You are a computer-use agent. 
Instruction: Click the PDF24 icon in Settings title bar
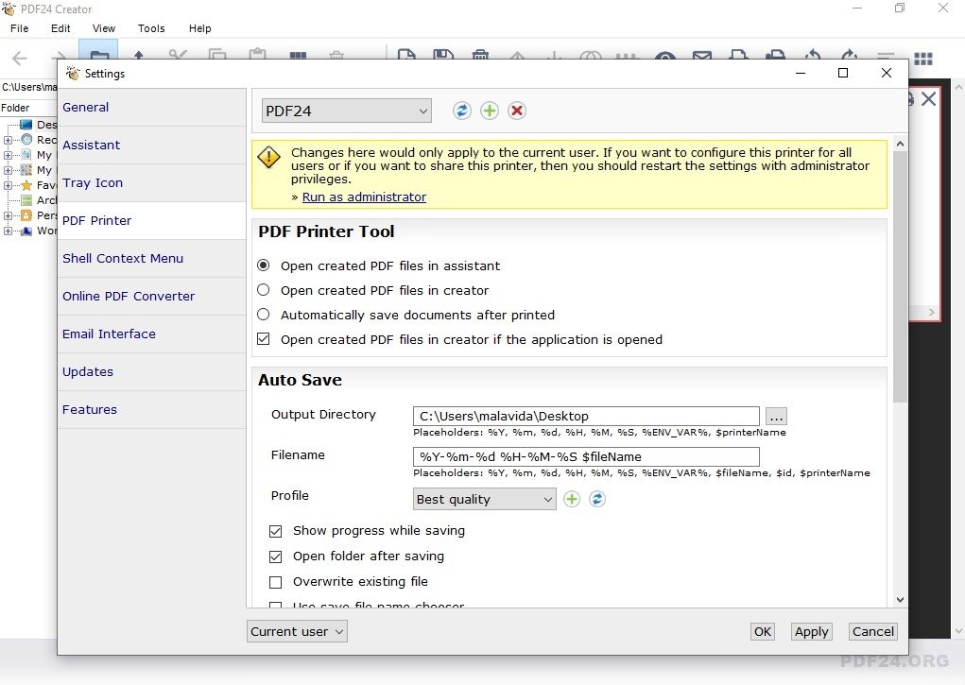73,74
